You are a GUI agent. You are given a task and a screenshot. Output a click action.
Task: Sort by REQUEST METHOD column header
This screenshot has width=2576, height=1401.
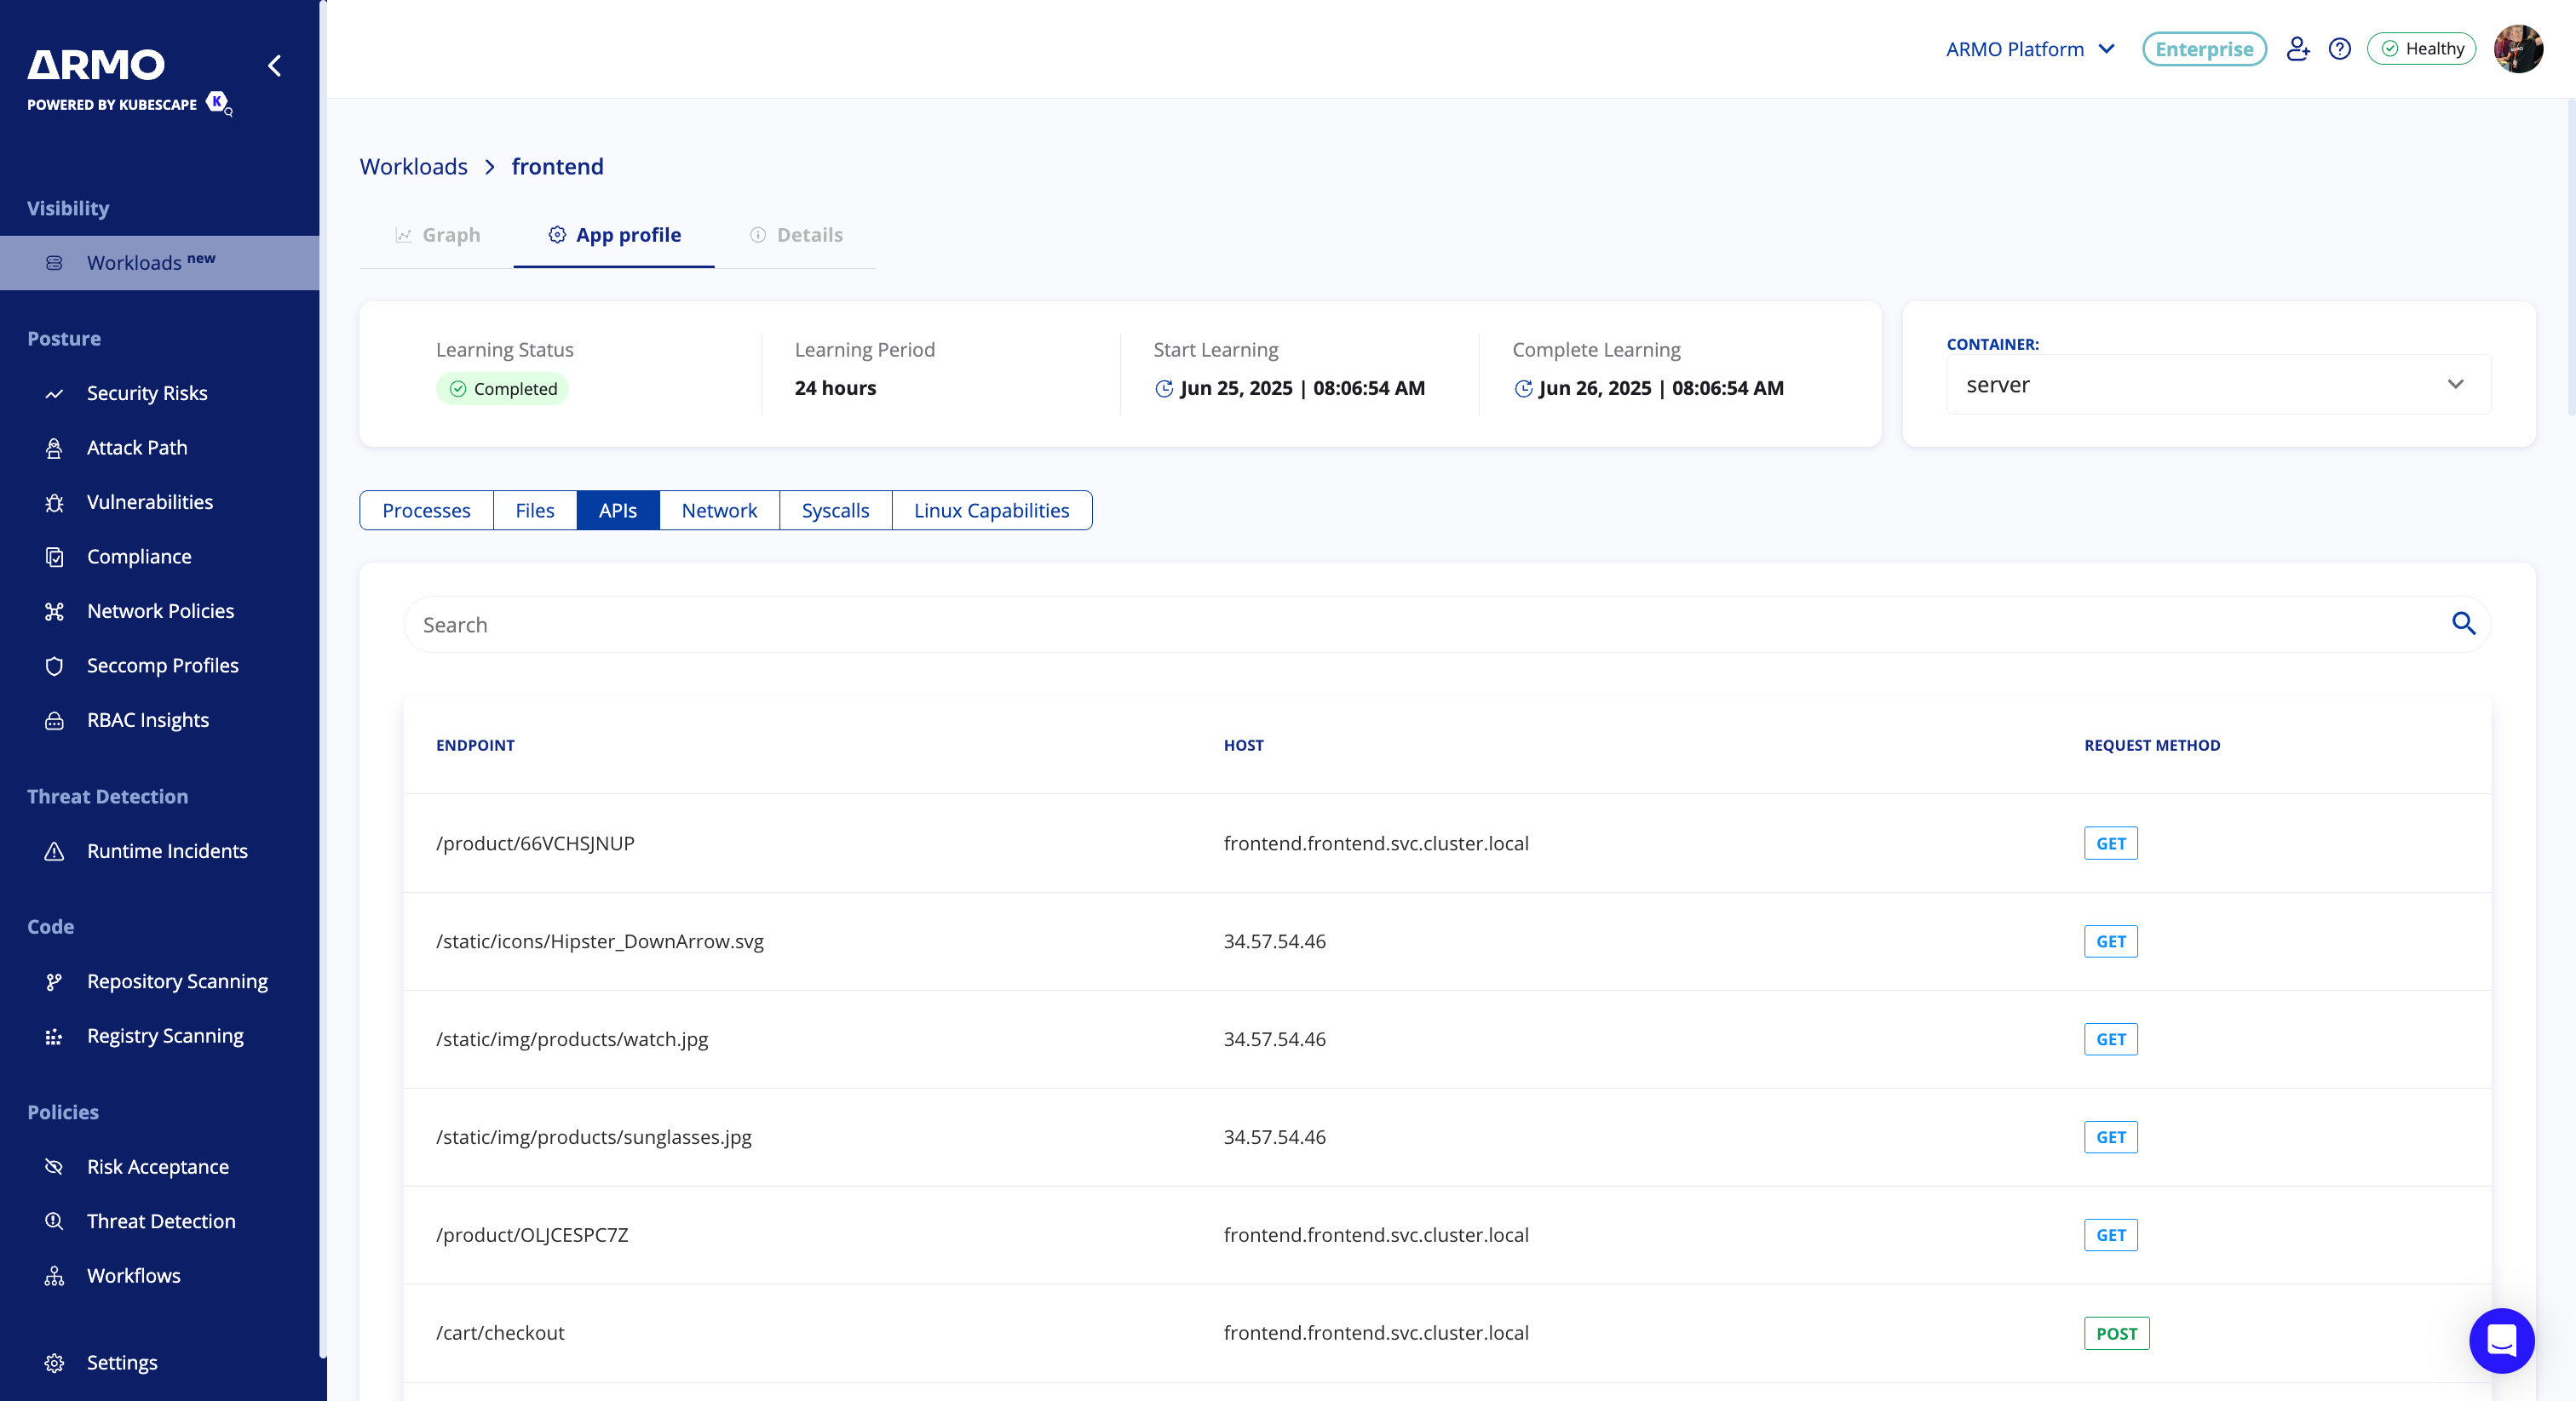pos(2152,746)
